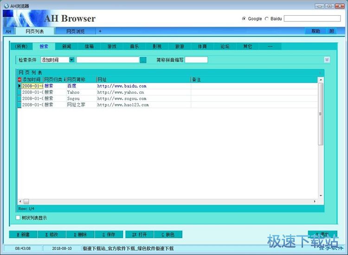The width and height of the screenshot is (348, 255).
Task: Click the 简称拼音缩写 input field
Action: [x=196, y=60]
